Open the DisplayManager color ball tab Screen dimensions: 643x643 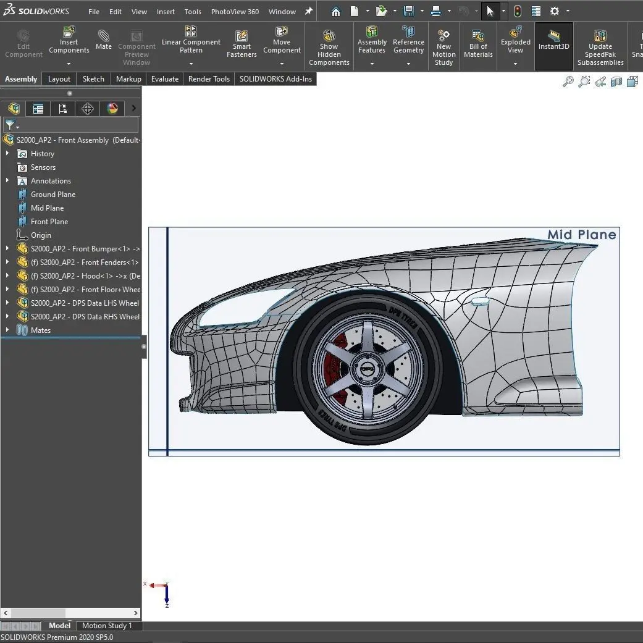click(x=112, y=109)
